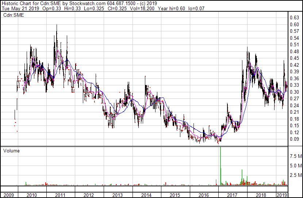
Task: Click the 0.48 price axis label
Action: click(294, 51)
